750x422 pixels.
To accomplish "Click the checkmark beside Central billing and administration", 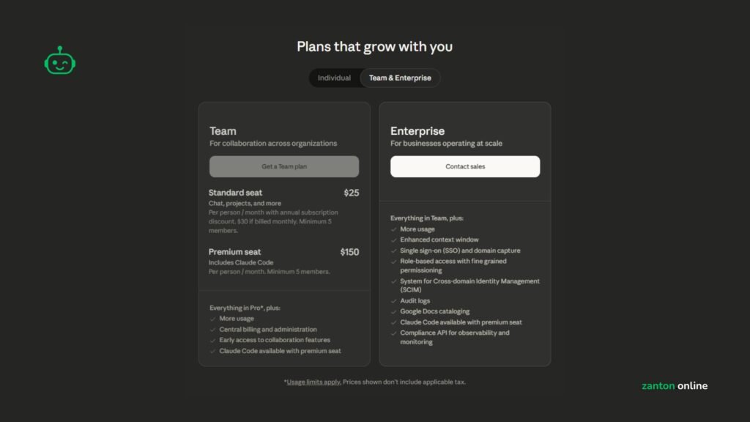I will [x=212, y=330].
